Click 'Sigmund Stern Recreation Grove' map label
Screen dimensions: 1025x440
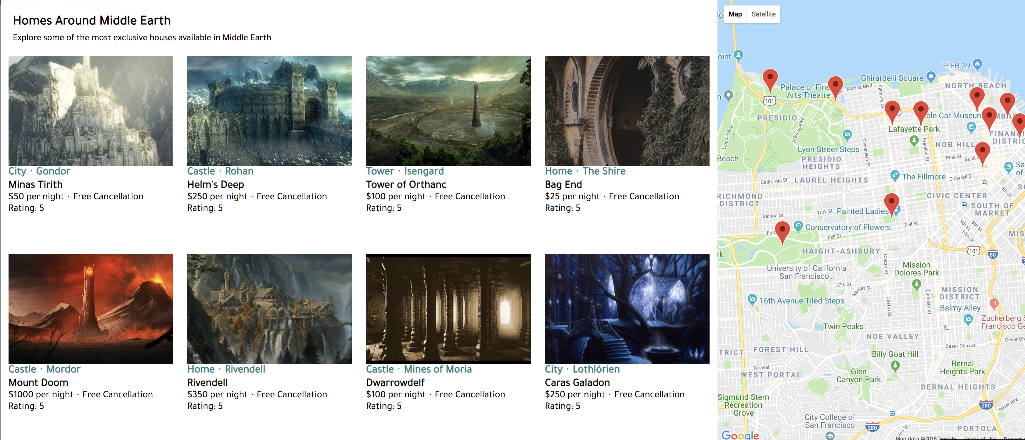pyautogui.click(x=743, y=405)
